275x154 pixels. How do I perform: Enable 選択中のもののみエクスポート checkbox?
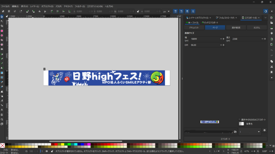pos(240,119)
